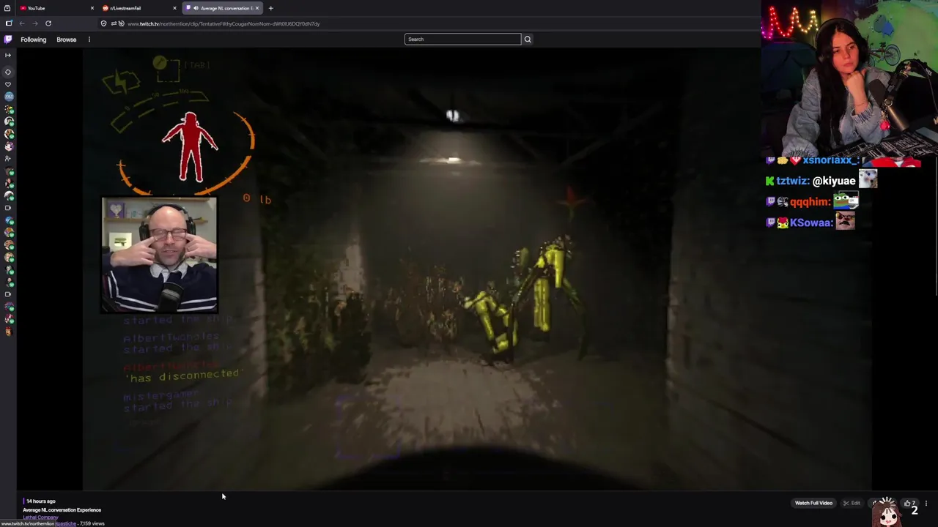Open the Following page
Screen dimensions: 938x527
click(x=33, y=40)
